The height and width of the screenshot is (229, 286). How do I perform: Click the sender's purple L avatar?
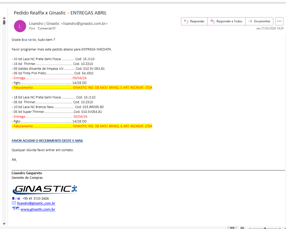pyautogui.click(x=20, y=26)
